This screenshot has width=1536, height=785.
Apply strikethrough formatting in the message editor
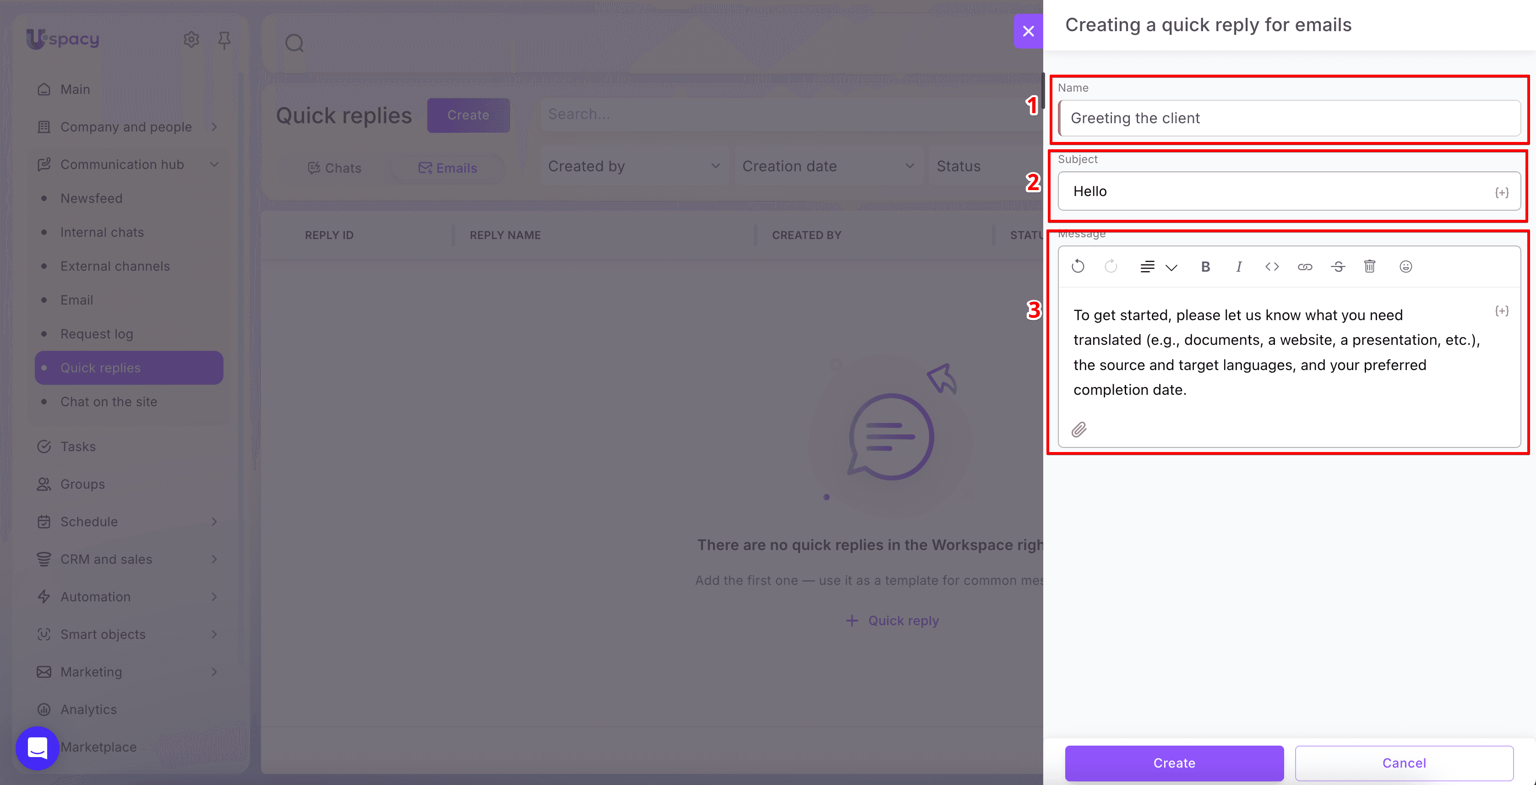pyautogui.click(x=1337, y=267)
